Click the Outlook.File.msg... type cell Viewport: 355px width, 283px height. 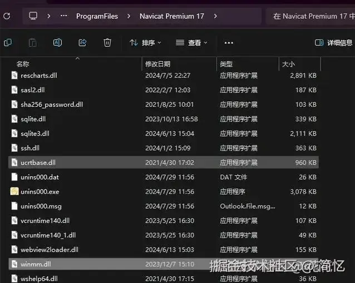click(248, 206)
